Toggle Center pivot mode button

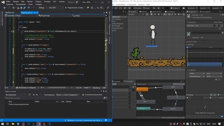click(x=138, y=8)
